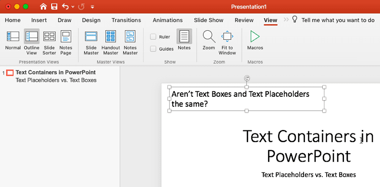
Task: Open the Undo history dropdown arrow
Action: point(72,7)
